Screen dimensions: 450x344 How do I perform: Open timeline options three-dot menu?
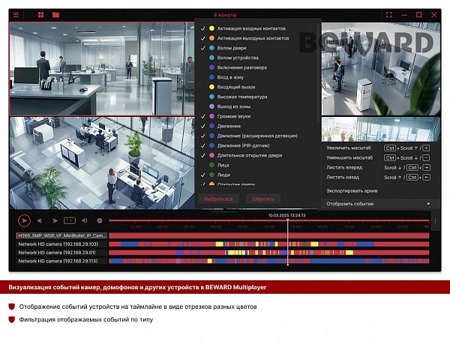point(435,221)
